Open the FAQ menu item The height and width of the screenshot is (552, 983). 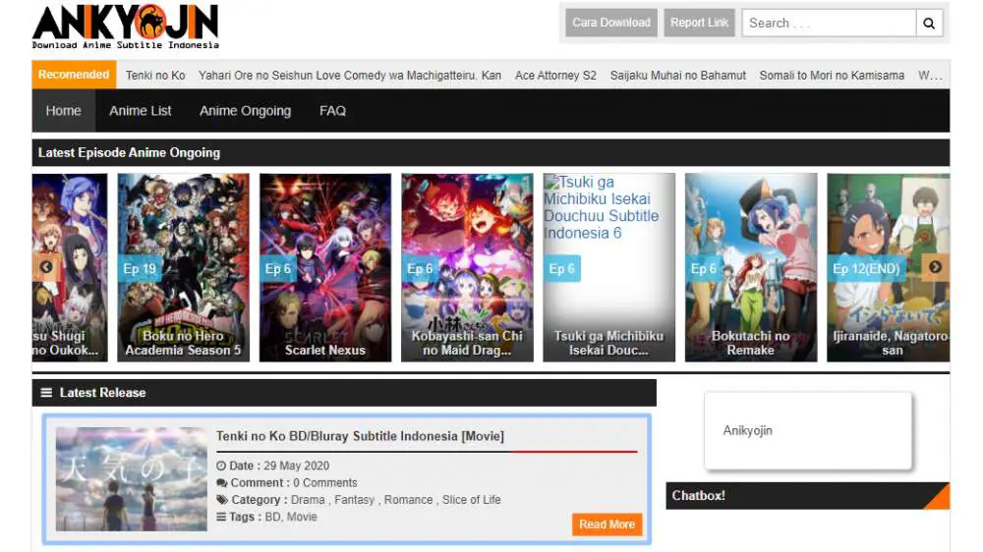point(332,111)
